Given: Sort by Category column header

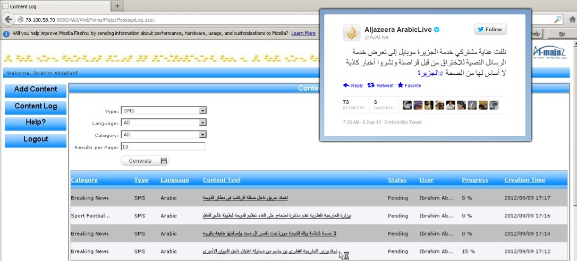Looking at the screenshot, I should (84, 180).
